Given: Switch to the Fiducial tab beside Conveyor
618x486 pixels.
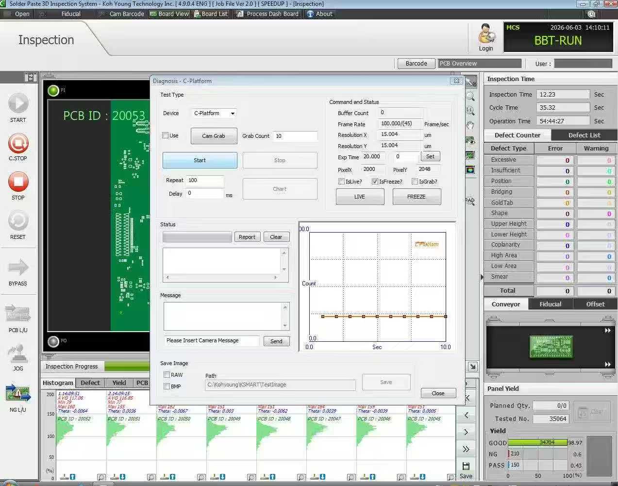Looking at the screenshot, I should click(550, 304).
